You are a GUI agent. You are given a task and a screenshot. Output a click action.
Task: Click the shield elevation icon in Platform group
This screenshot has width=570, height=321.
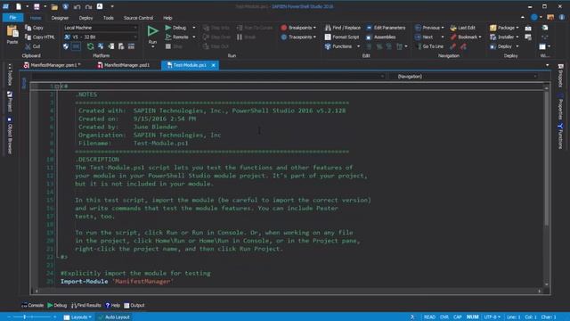coord(66,46)
